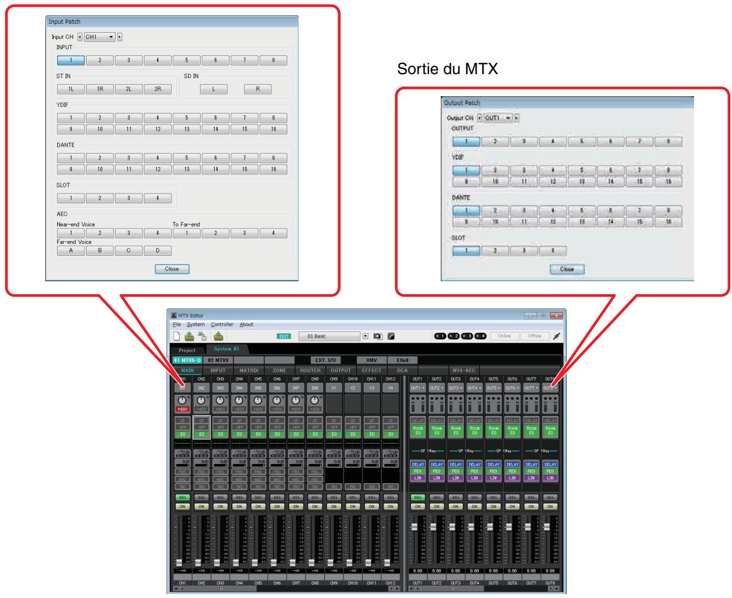Screen dimensions: 732x598
Task: Toggle the OUT3 SEL button
Action: [x=456, y=497]
